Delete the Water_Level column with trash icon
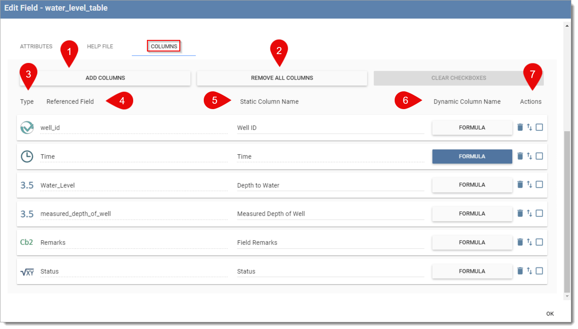Screen dimensions: 578x329 pyautogui.click(x=520, y=184)
